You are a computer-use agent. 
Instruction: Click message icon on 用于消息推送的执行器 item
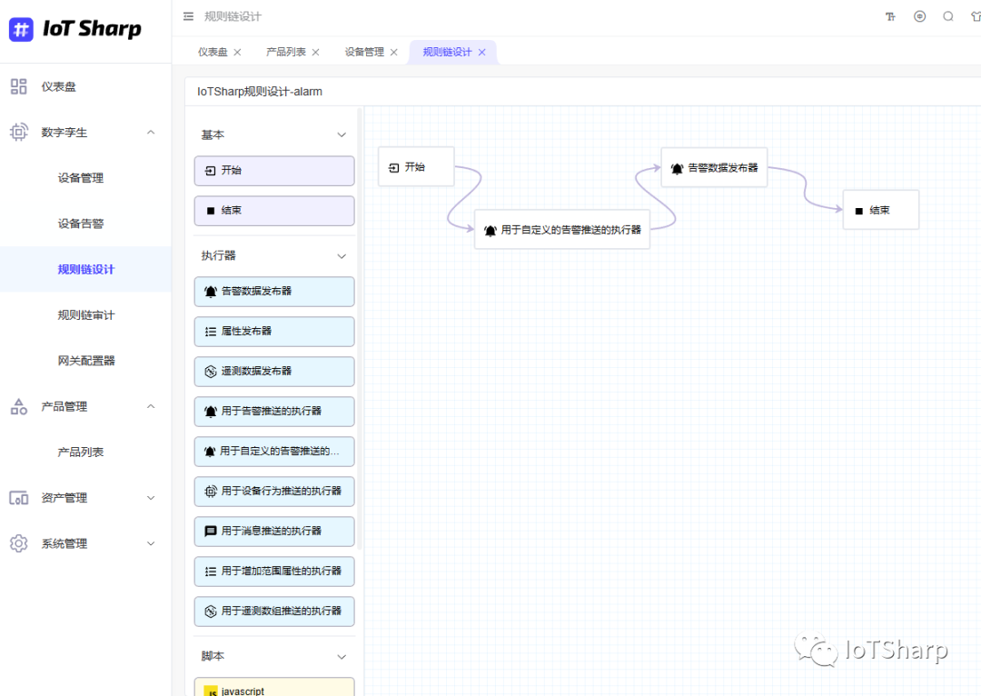211,531
